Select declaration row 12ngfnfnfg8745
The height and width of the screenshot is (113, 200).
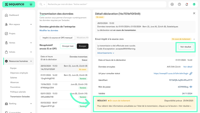[x=64, y=77]
